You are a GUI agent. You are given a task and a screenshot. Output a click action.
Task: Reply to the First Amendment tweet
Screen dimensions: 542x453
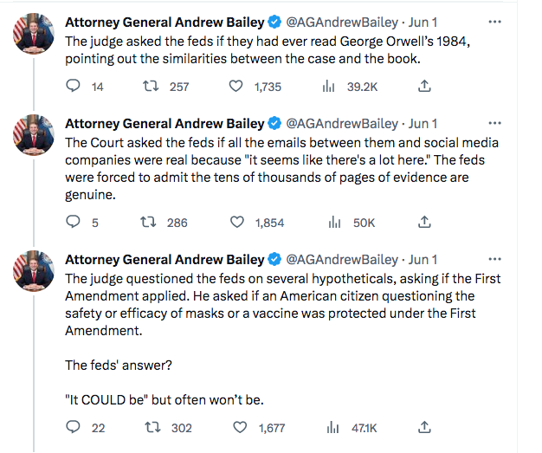(x=74, y=427)
